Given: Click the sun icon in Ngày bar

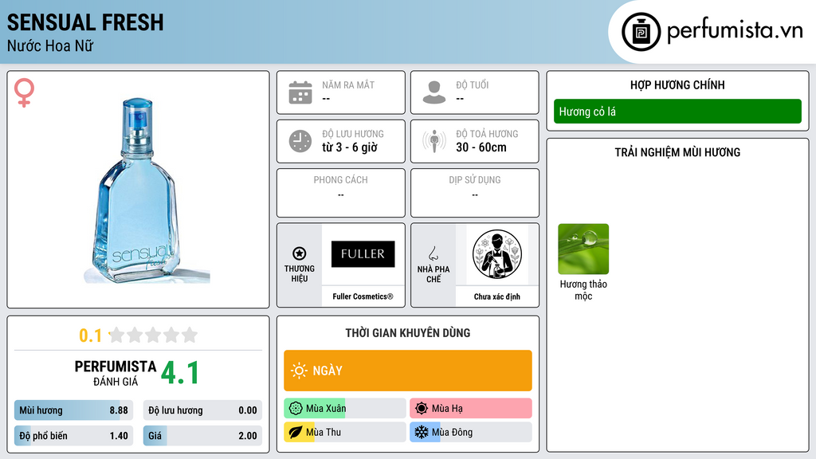Looking at the screenshot, I should click(x=299, y=371).
